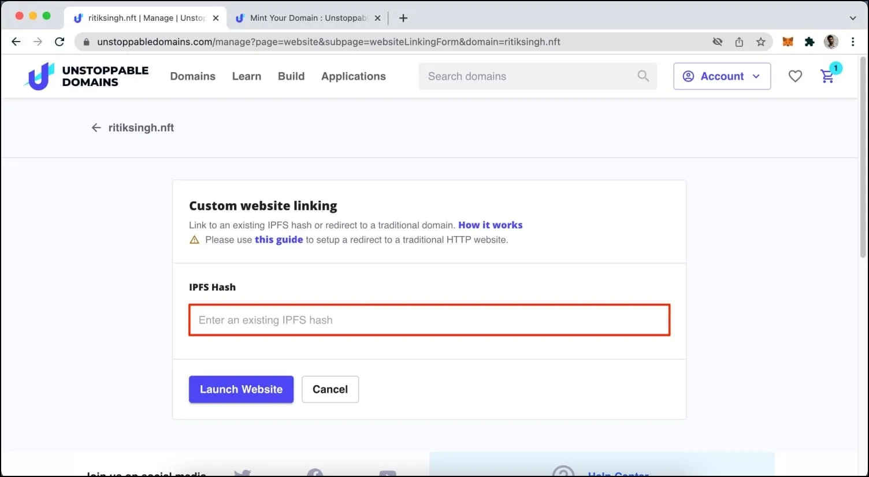The height and width of the screenshot is (477, 869).
Task: Select the ritiksingh.nft Manage tab
Action: click(x=146, y=18)
